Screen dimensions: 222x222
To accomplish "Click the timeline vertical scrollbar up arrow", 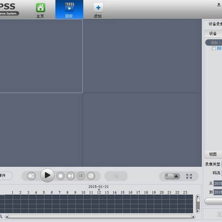I will coord(198,196).
